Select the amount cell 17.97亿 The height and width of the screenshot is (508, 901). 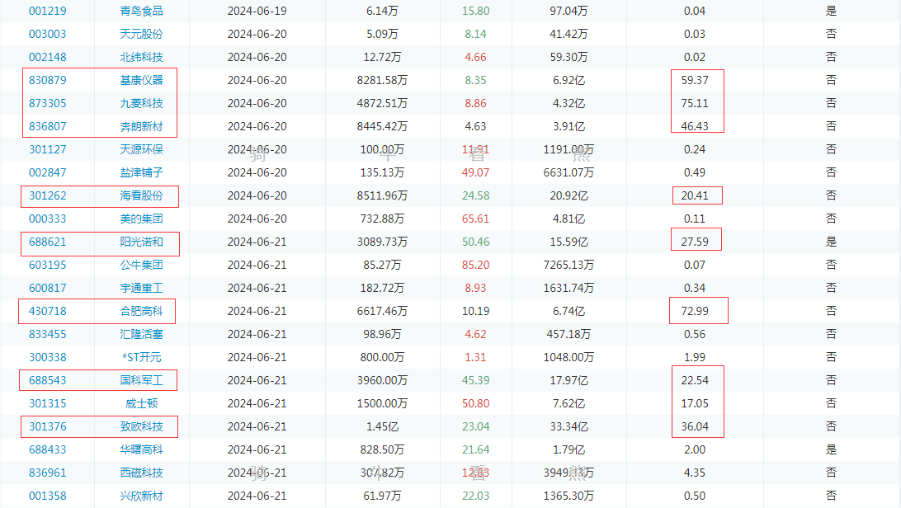pos(568,380)
